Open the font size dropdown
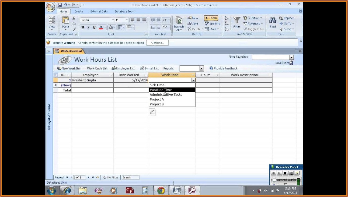This screenshot has height=197, width=348. point(127,20)
